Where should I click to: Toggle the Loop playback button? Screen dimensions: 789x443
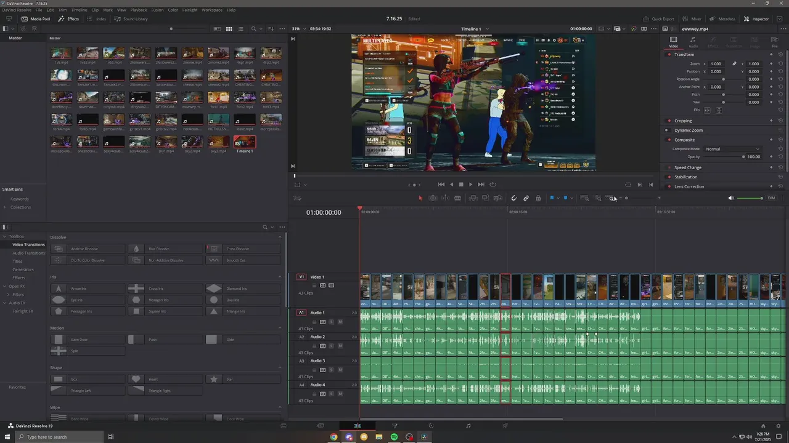pyautogui.click(x=493, y=185)
